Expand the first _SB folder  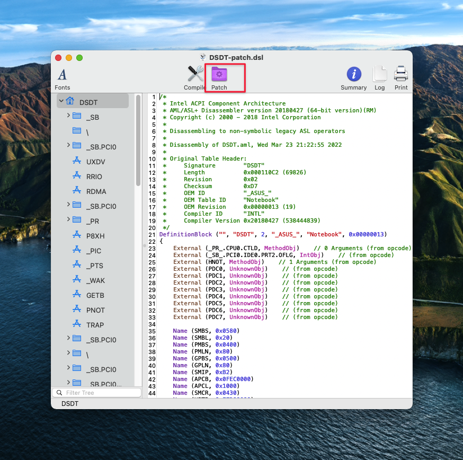pyautogui.click(x=68, y=116)
